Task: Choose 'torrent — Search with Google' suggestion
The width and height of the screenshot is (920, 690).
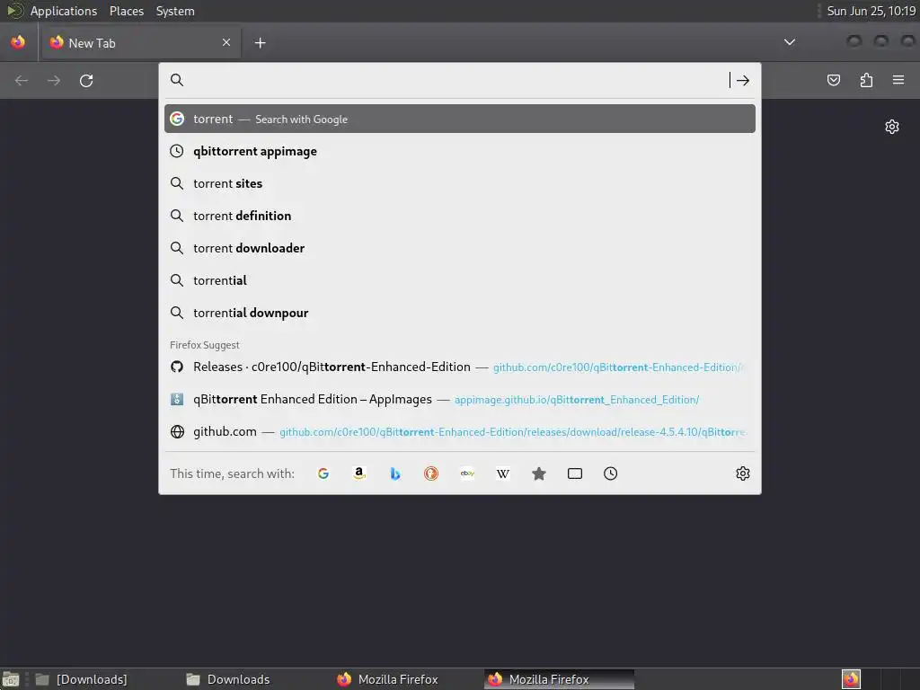Action: pos(459,119)
